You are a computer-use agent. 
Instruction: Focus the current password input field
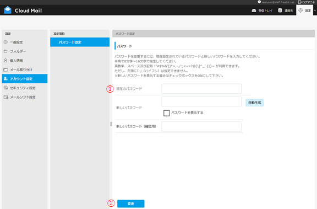tap(201, 89)
